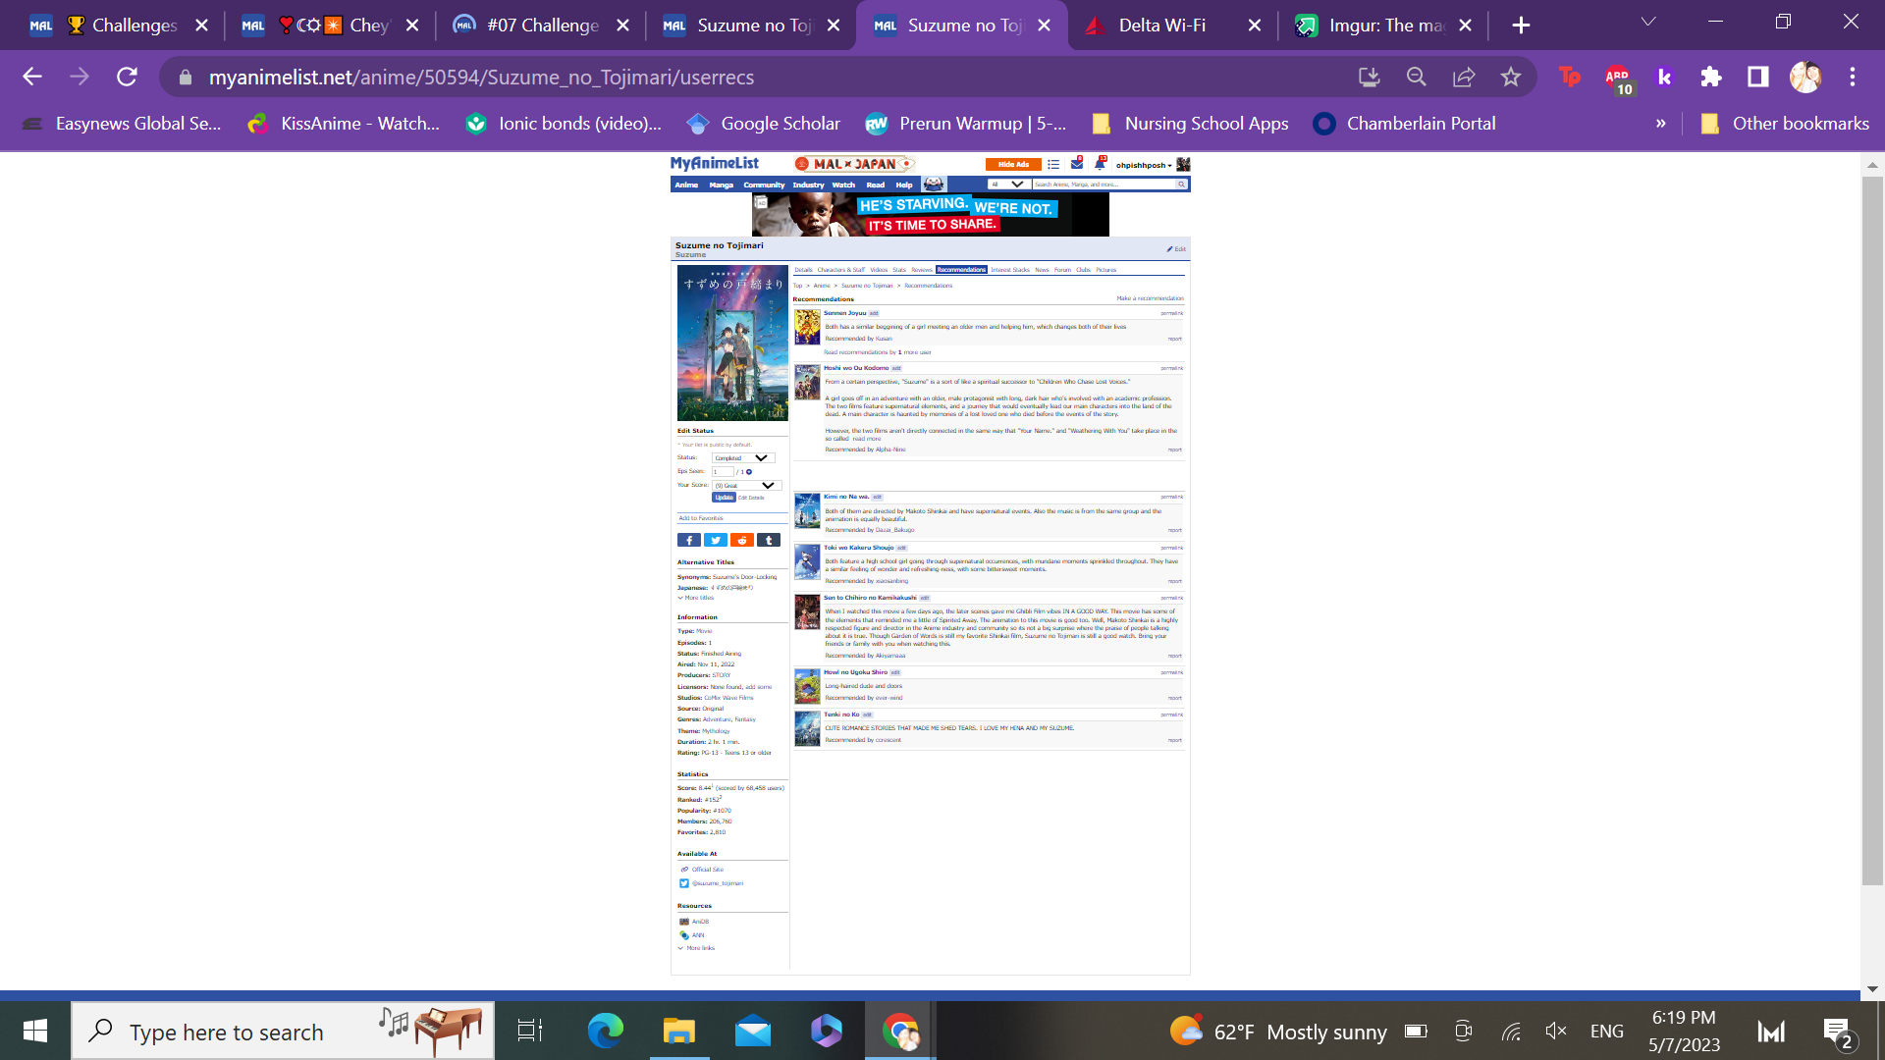Image resolution: width=1885 pixels, height=1060 pixels.
Task: Open Sennen Joyuu recommendation title
Action: click(x=845, y=313)
